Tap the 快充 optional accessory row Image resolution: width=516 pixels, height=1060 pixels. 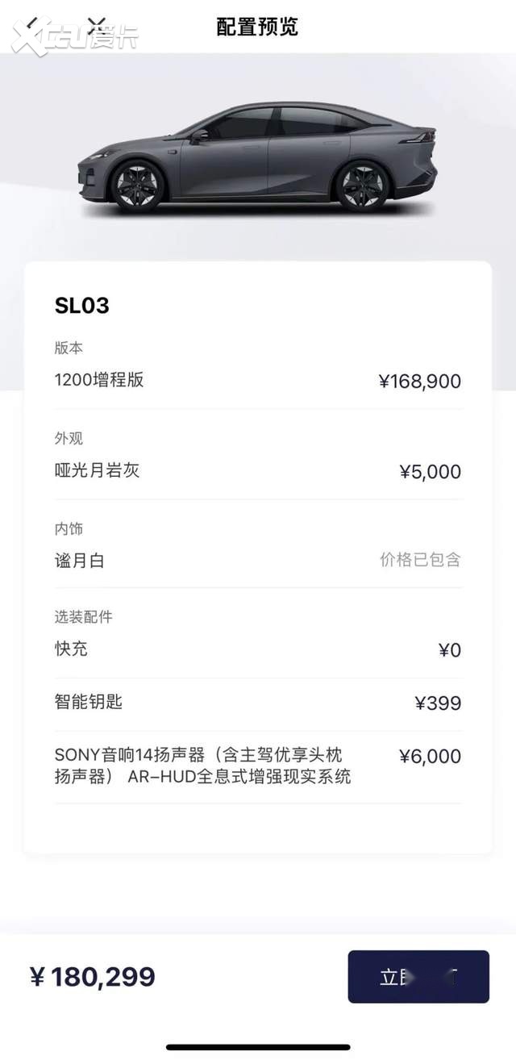point(71,649)
